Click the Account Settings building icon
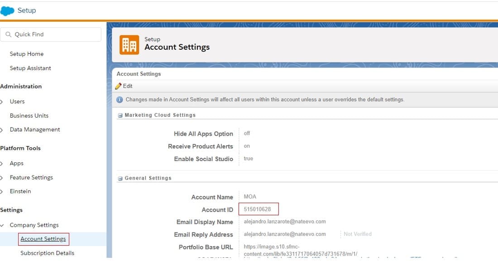This screenshot has width=498, height=261. (x=129, y=45)
